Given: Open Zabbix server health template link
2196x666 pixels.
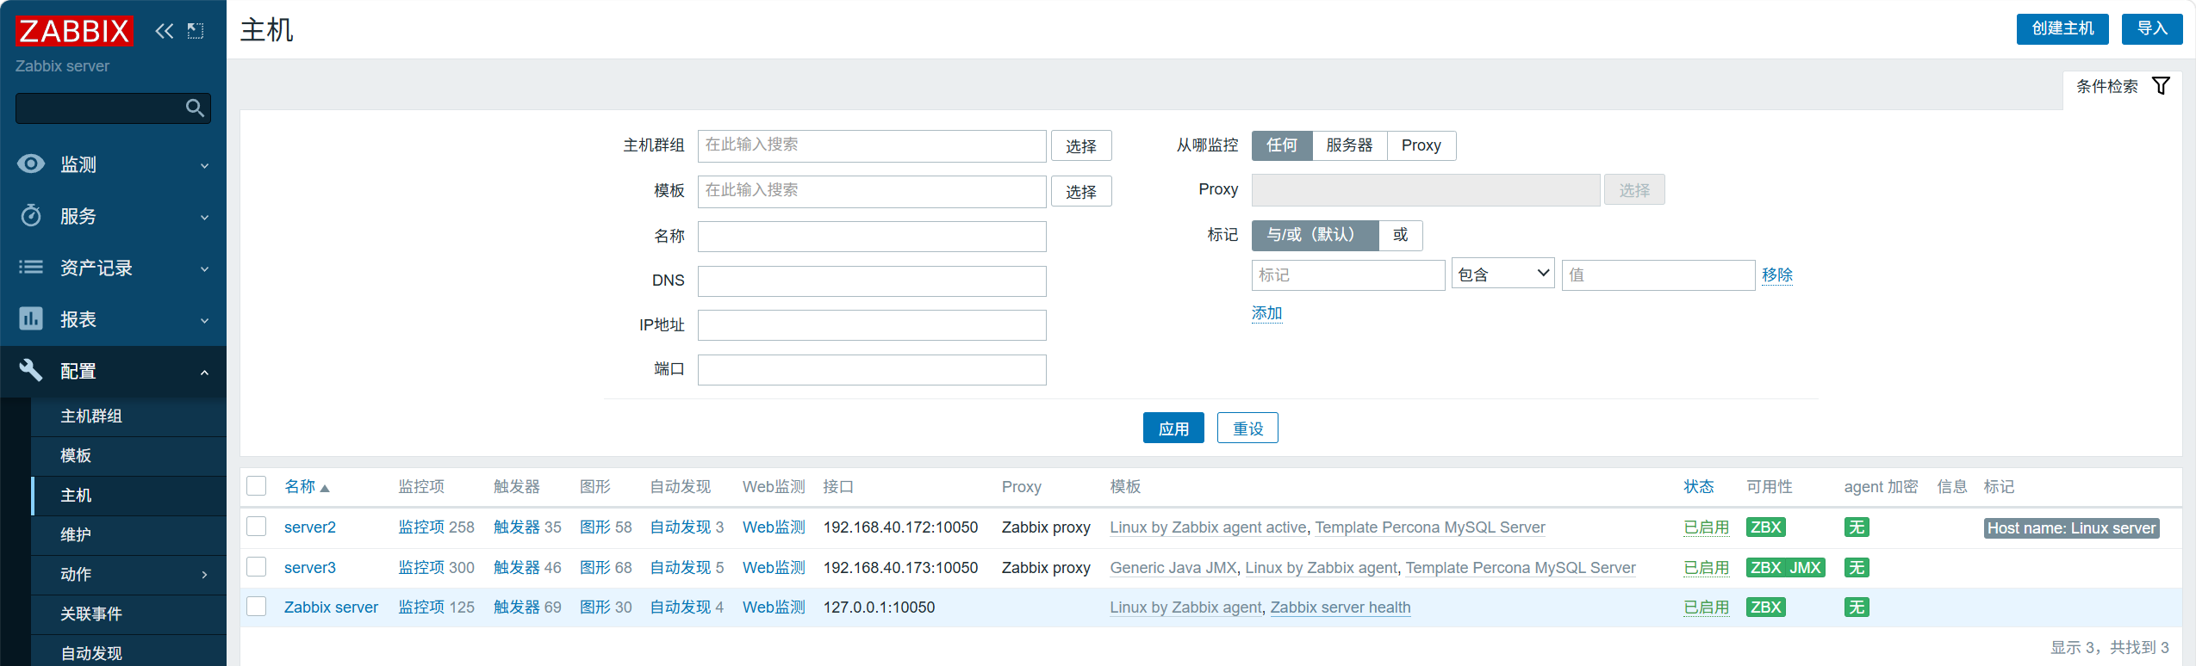Looking at the screenshot, I should [1341, 607].
